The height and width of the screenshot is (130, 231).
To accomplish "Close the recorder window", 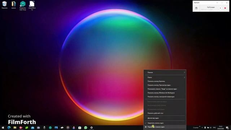I will pyautogui.click(x=227, y=3).
